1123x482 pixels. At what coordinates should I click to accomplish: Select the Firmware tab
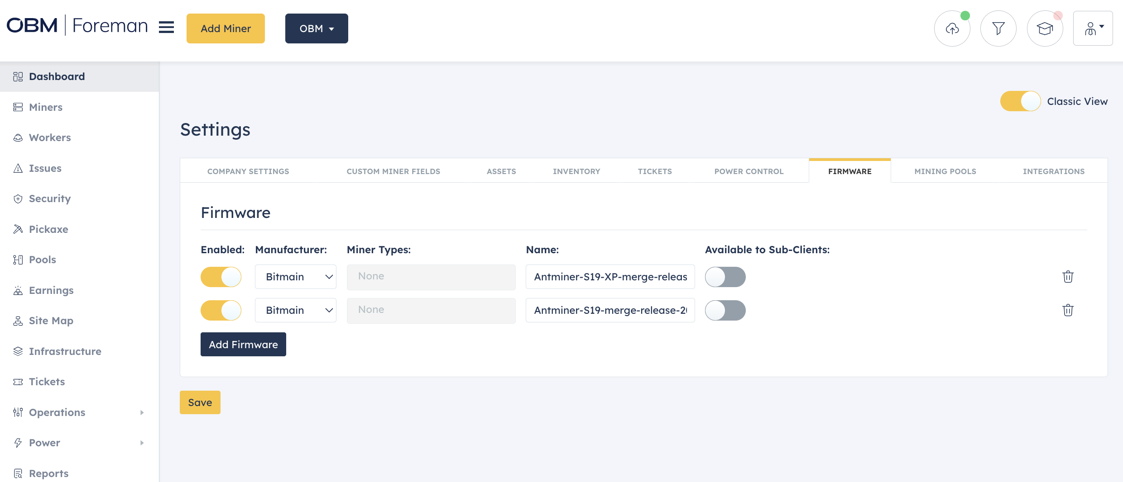pos(850,171)
